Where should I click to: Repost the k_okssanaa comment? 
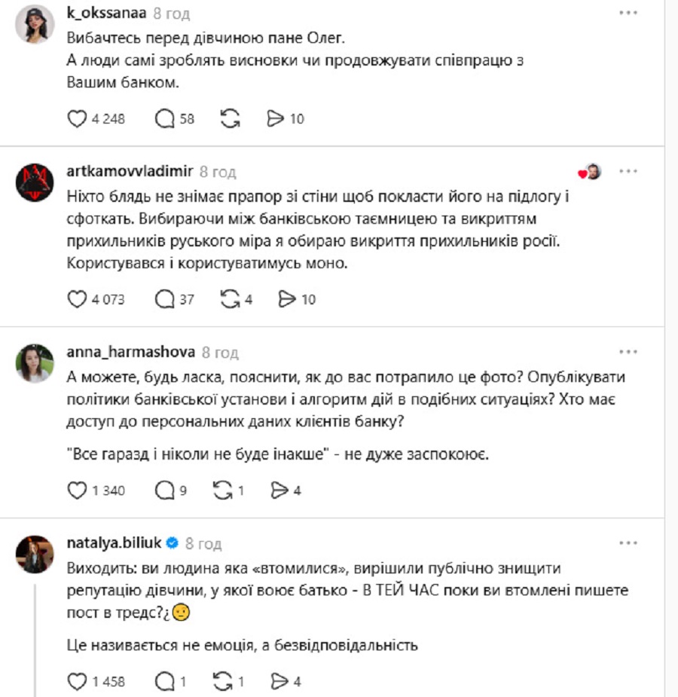pyautogui.click(x=231, y=118)
